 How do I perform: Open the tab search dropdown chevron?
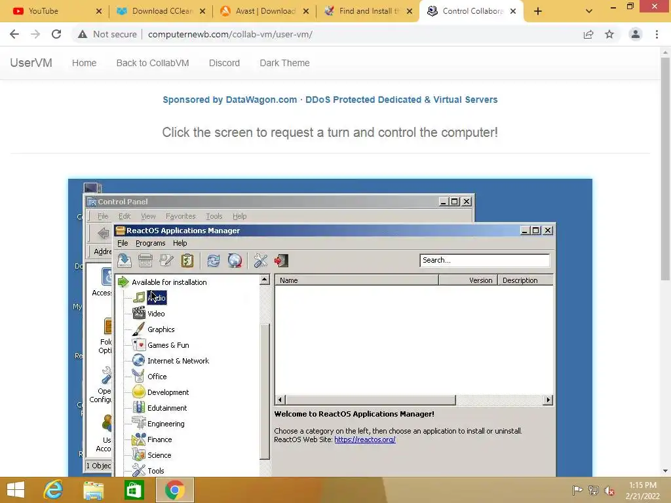tap(589, 12)
